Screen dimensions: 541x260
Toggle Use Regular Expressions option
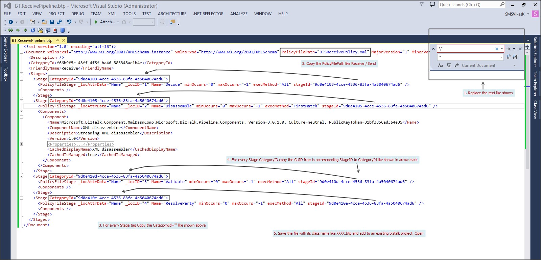(456, 66)
